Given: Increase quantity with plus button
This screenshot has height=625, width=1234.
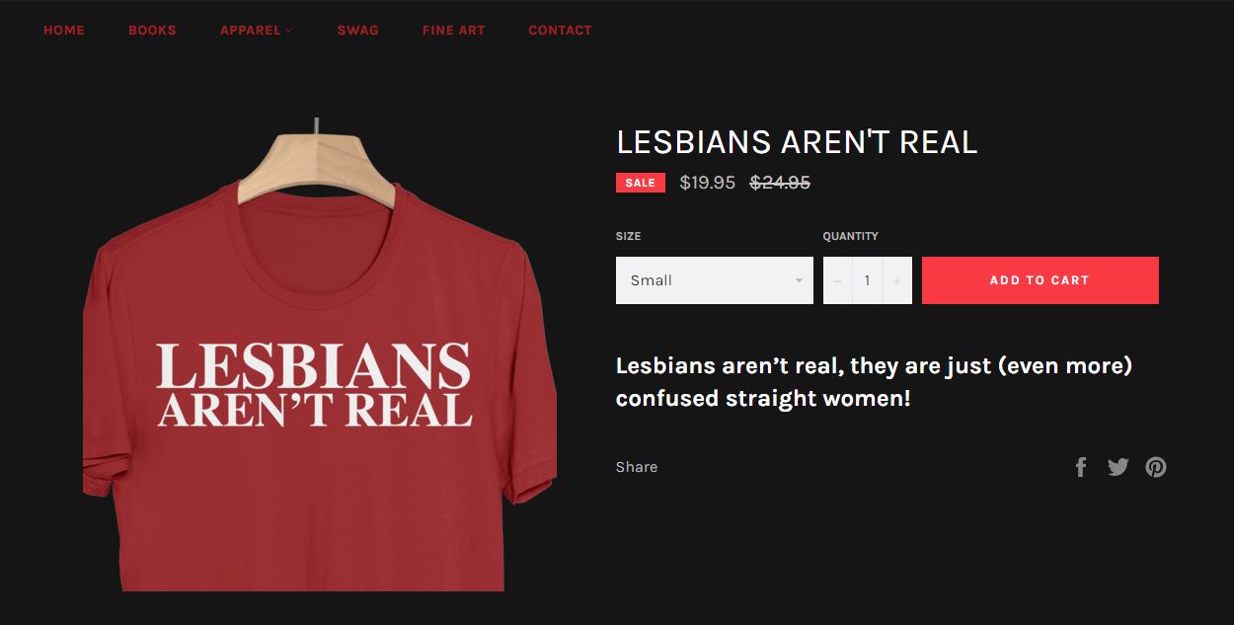Looking at the screenshot, I should tap(897, 280).
